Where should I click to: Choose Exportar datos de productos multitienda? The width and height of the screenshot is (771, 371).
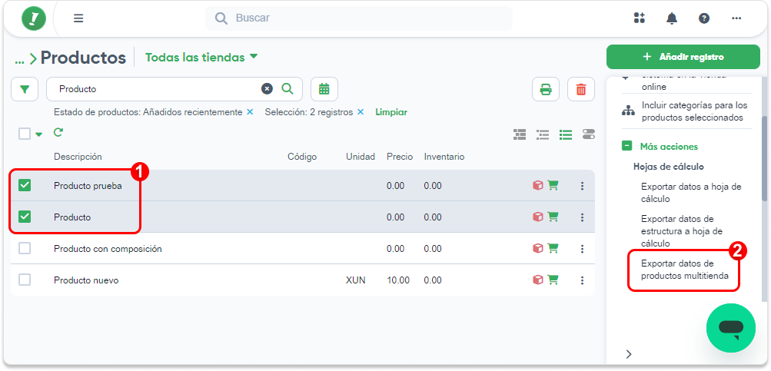click(684, 270)
